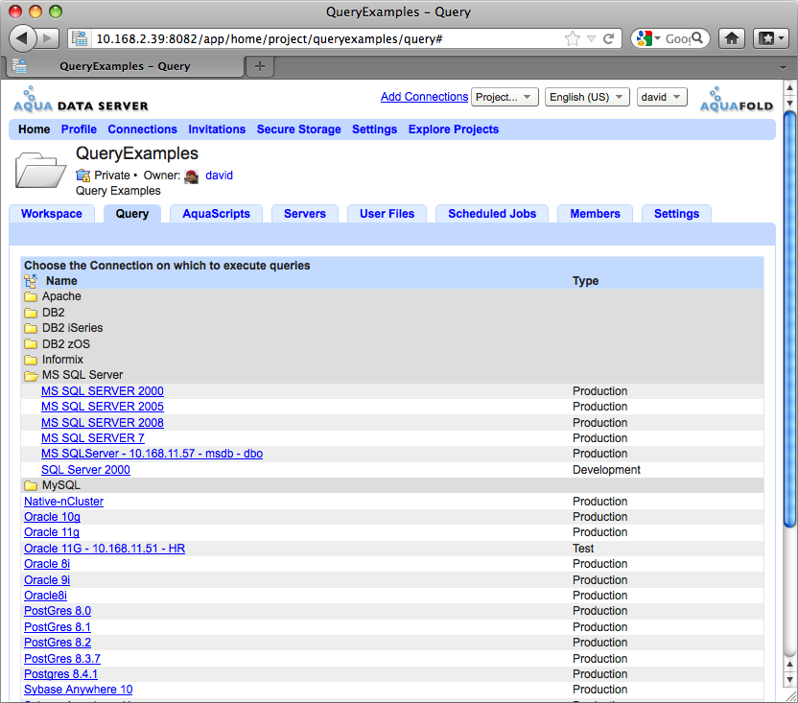Click the site identity icon in address bar
Screen dimensions: 798x703
point(80,38)
